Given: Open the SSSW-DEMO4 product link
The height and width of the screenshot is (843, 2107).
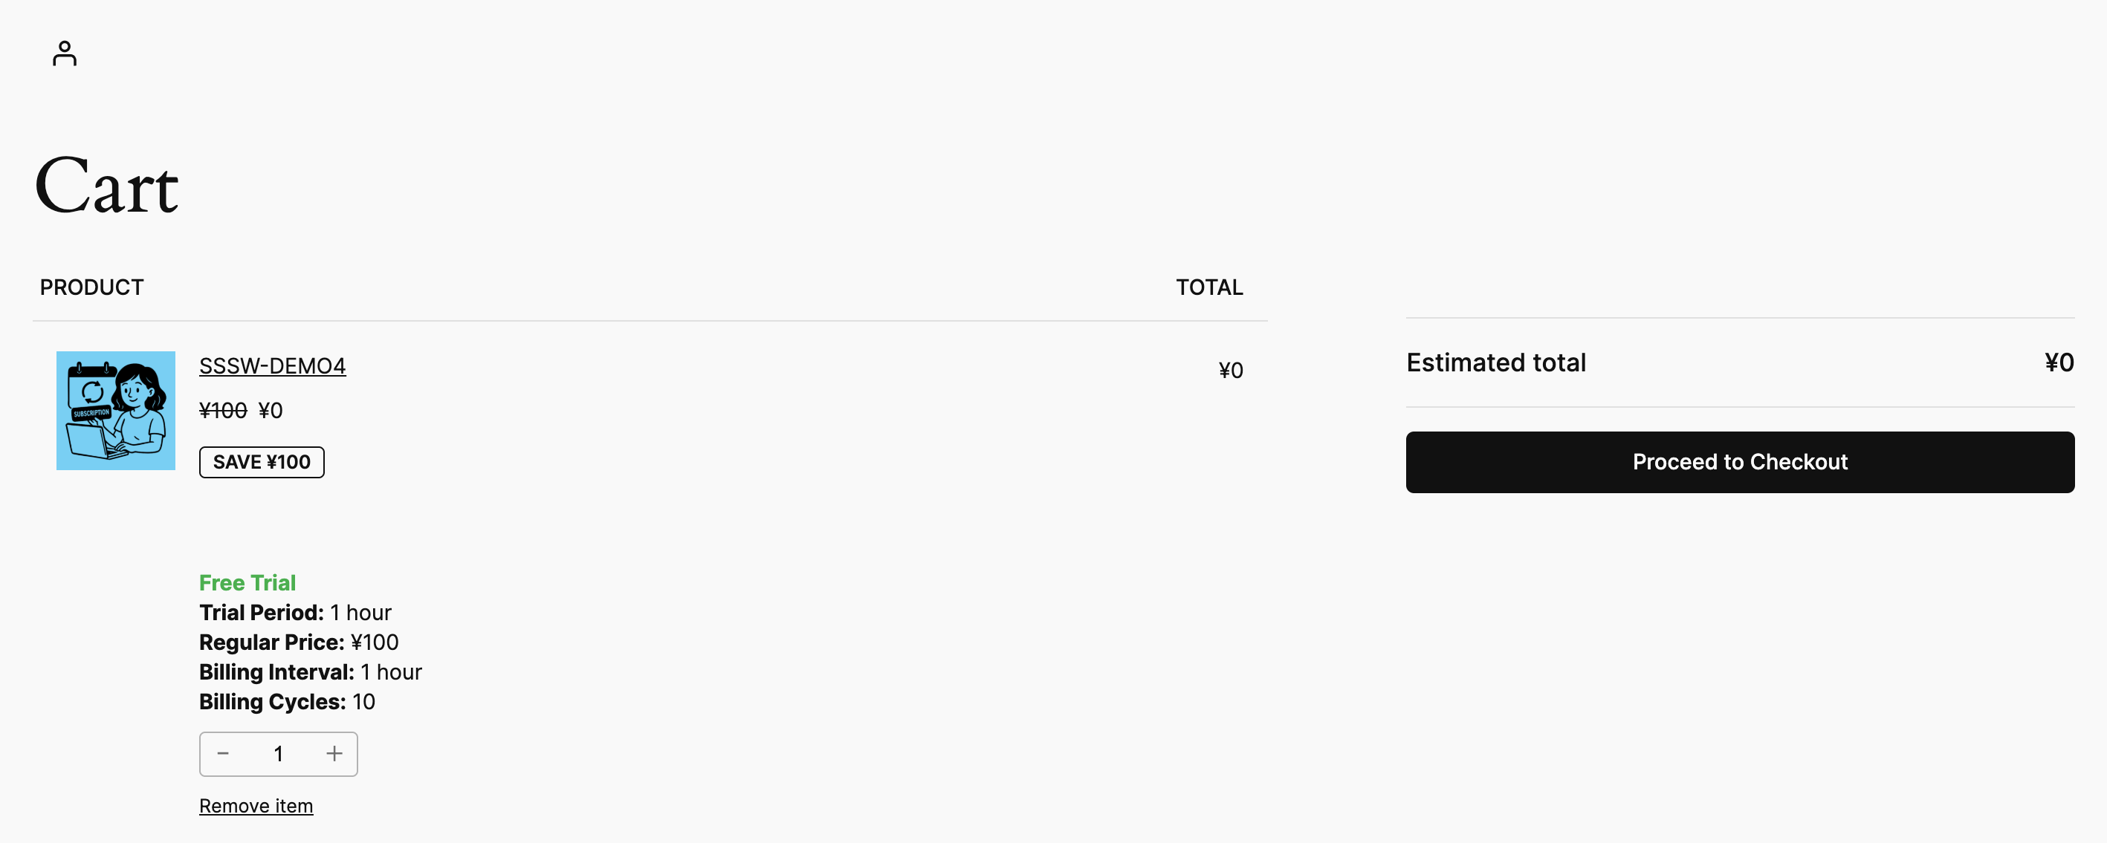Looking at the screenshot, I should click(272, 365).
